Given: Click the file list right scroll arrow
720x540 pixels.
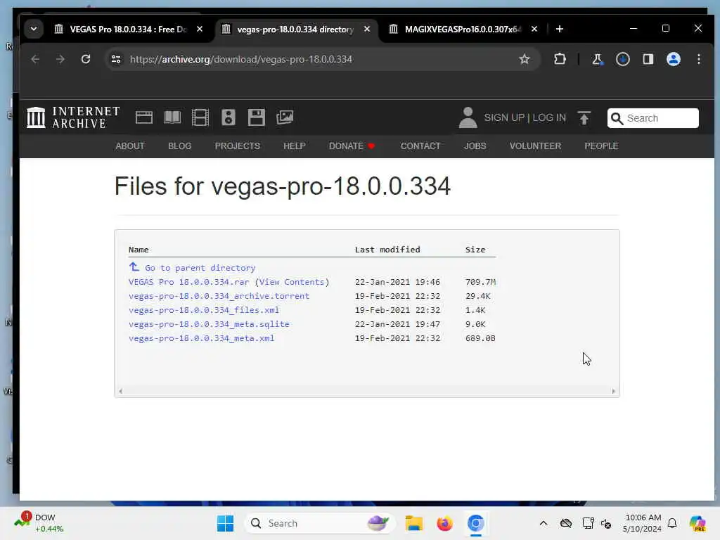Looking at the screenshot, I should click(613, 391).
